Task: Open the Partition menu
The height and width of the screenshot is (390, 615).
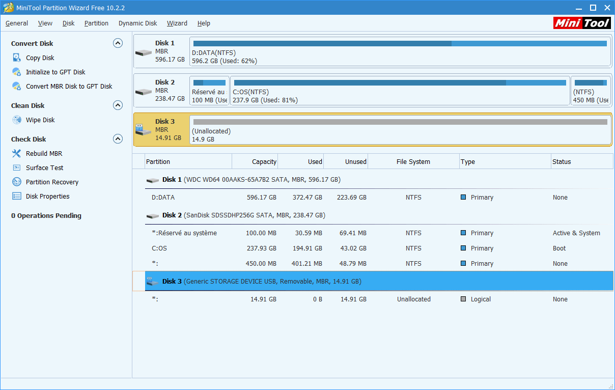Action: point(96,23)
